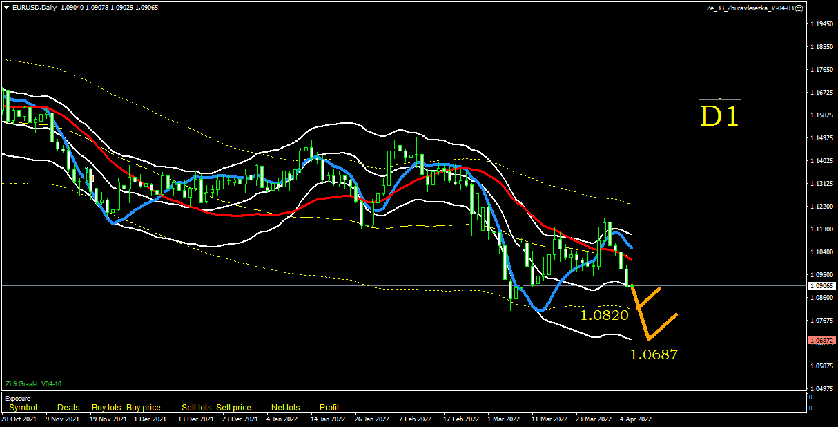The height and width of the screenshot is (427, 838).
Task: Click the 1.14925 price scale value
Action: pyautogui.click(x=821, y=138)
